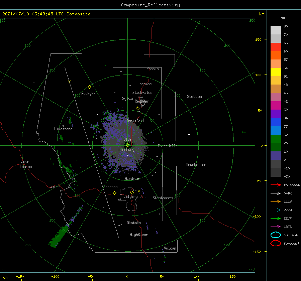Viewport: 301px width, 281px height.
Task: Click the dBZ legend heading
Action: pyautogui.click(x=284, y=18)
